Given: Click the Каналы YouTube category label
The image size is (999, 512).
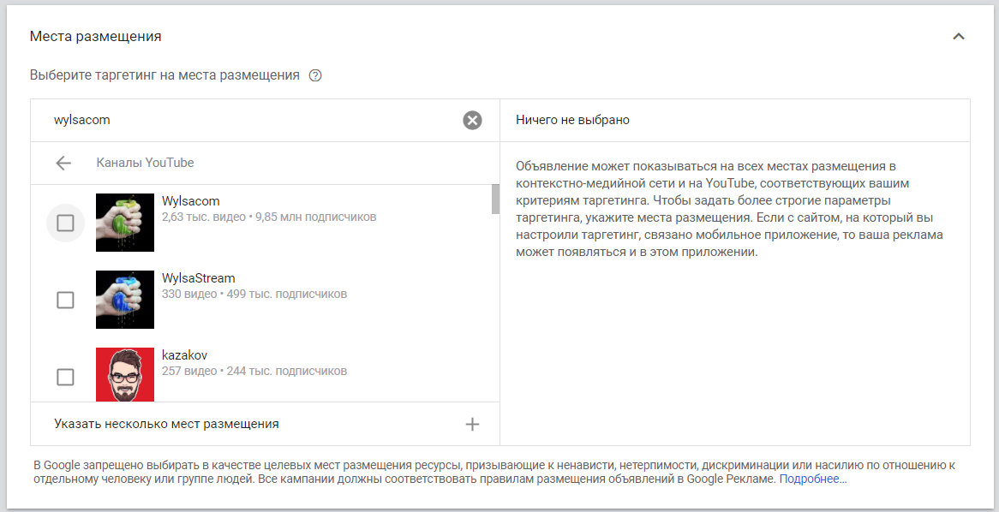Looking at the screenshot, I should click(x=145, y=163).
